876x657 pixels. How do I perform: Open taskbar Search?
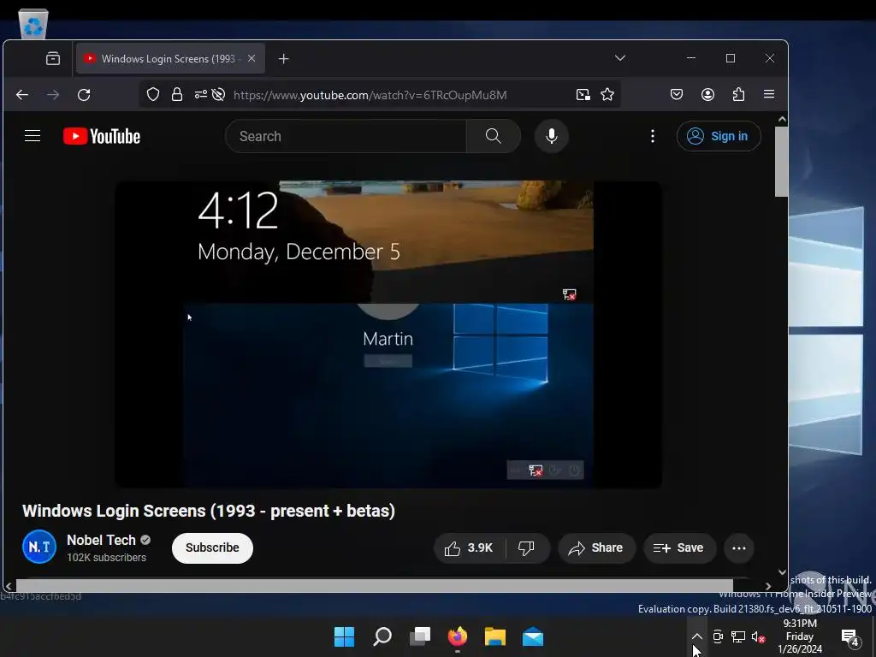[x=382, y=636]
